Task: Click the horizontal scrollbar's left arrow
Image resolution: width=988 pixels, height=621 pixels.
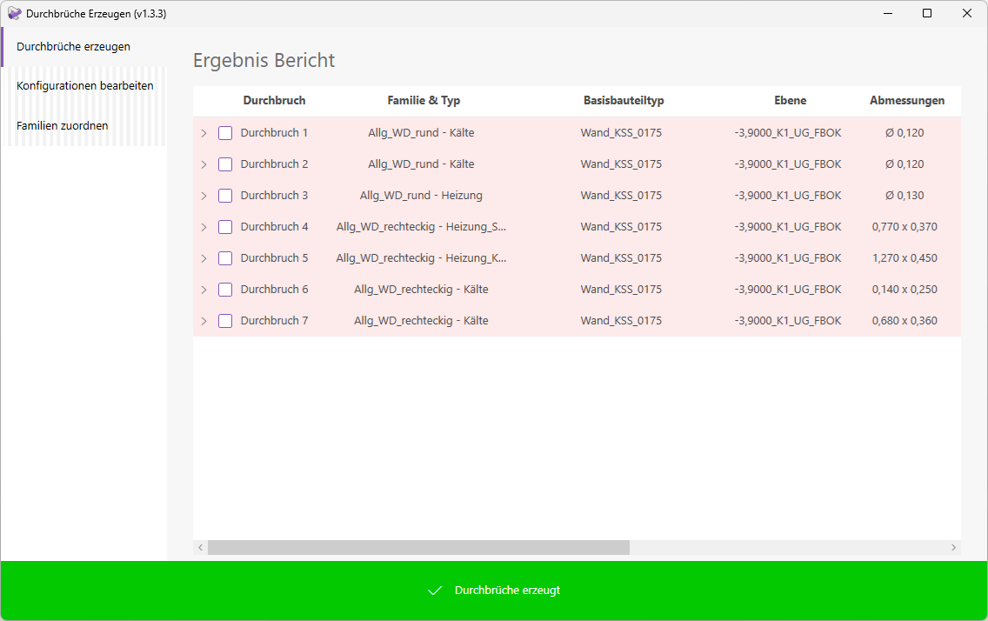Action: 200,547
